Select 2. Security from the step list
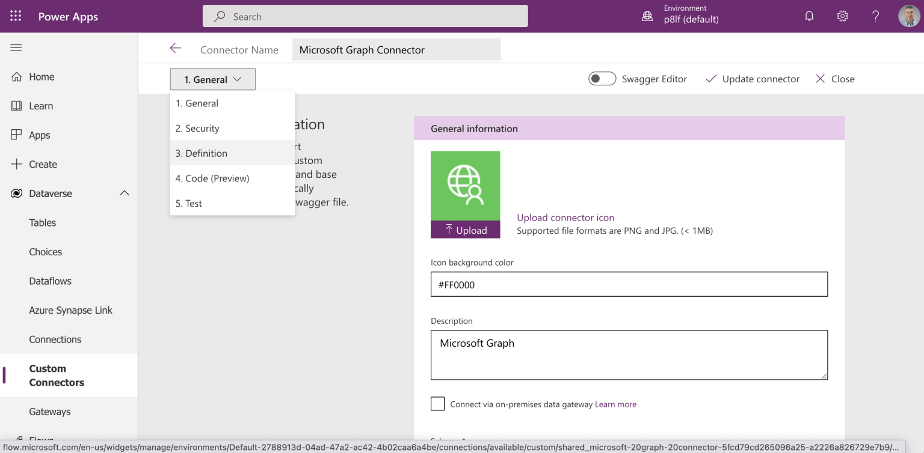The height and width of the screenshot is (453, 924). coord(197,128)
